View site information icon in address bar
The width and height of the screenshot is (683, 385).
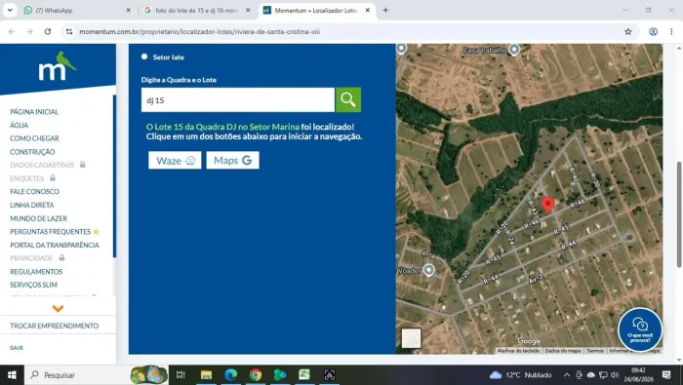(69, 31)
